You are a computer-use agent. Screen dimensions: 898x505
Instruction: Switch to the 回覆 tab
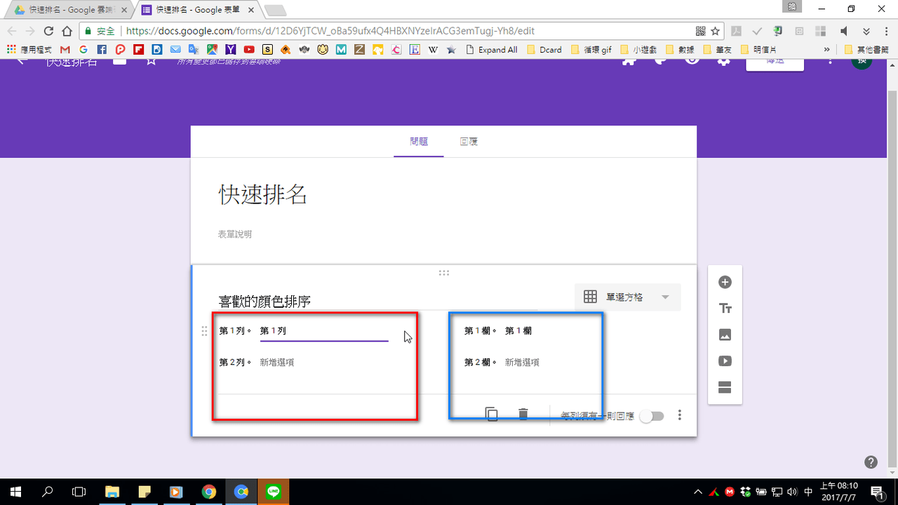469,142
